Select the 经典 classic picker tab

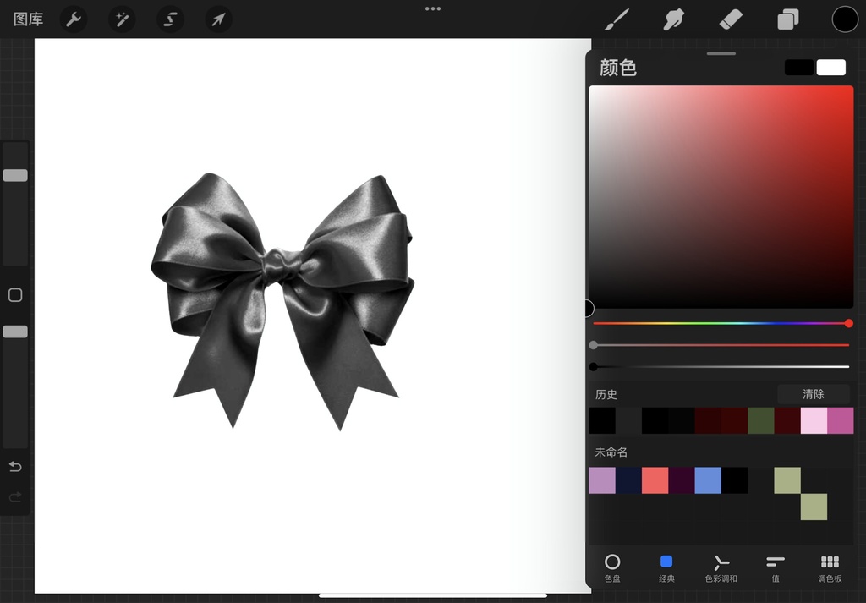pyautogui.click(x=666, y=568)
